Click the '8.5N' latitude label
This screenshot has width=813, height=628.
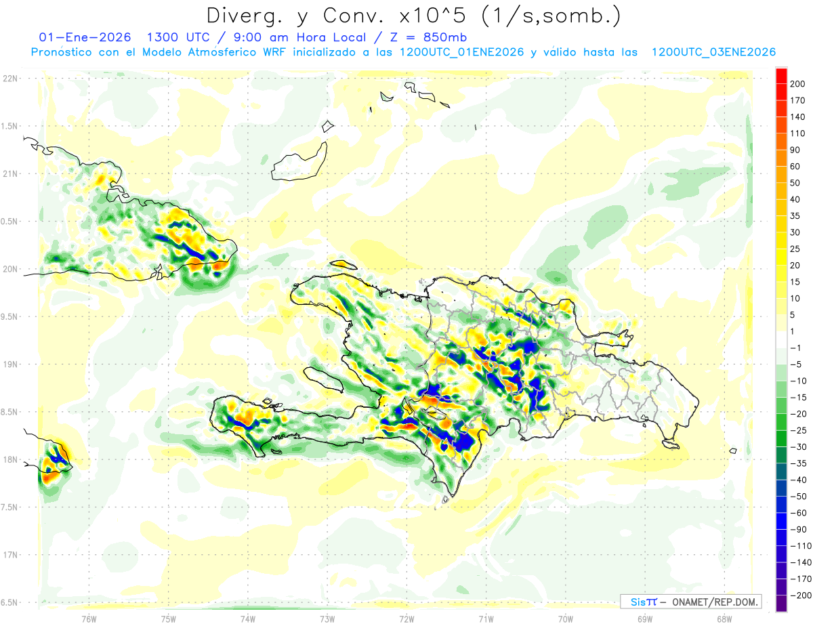[x=10, y=411]
